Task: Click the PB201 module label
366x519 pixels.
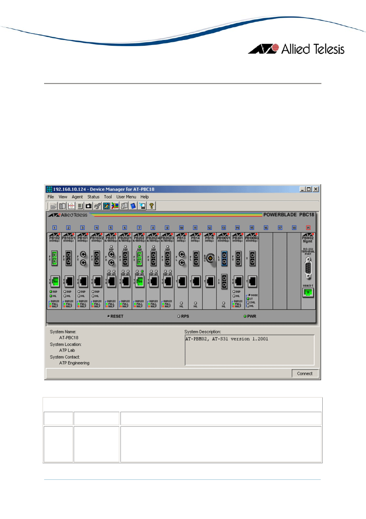Action: 111,238
